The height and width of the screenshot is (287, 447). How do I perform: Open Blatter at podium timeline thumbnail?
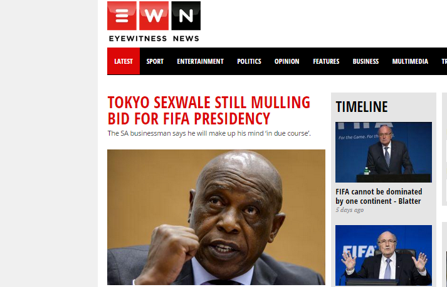tap(384, 152)
